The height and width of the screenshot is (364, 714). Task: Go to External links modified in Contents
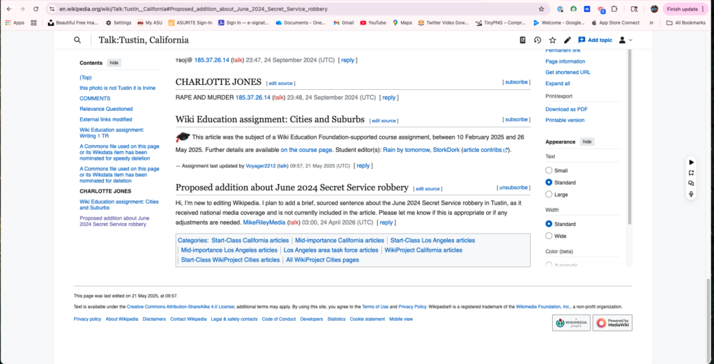(x=106, y=119)
